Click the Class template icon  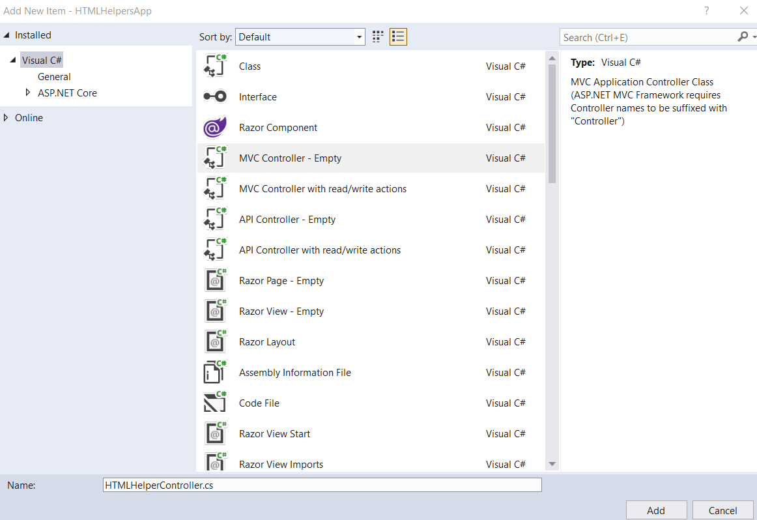(x=215, y=66)
